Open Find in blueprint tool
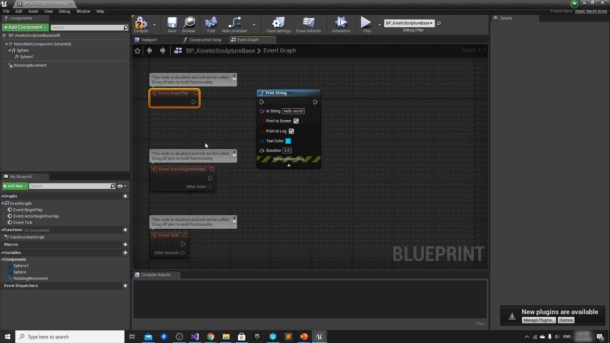Screen dimensions: 610x343 tap(211, 24)
